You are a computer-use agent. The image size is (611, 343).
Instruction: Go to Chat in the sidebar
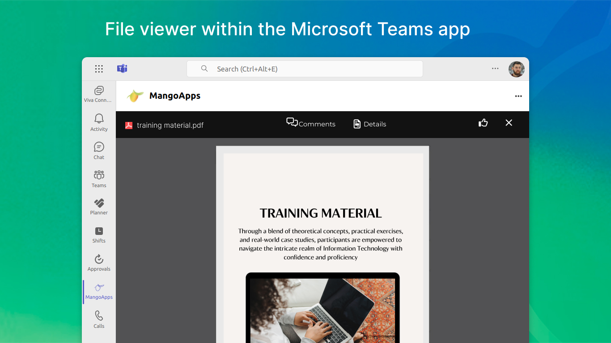pos(99,151)
